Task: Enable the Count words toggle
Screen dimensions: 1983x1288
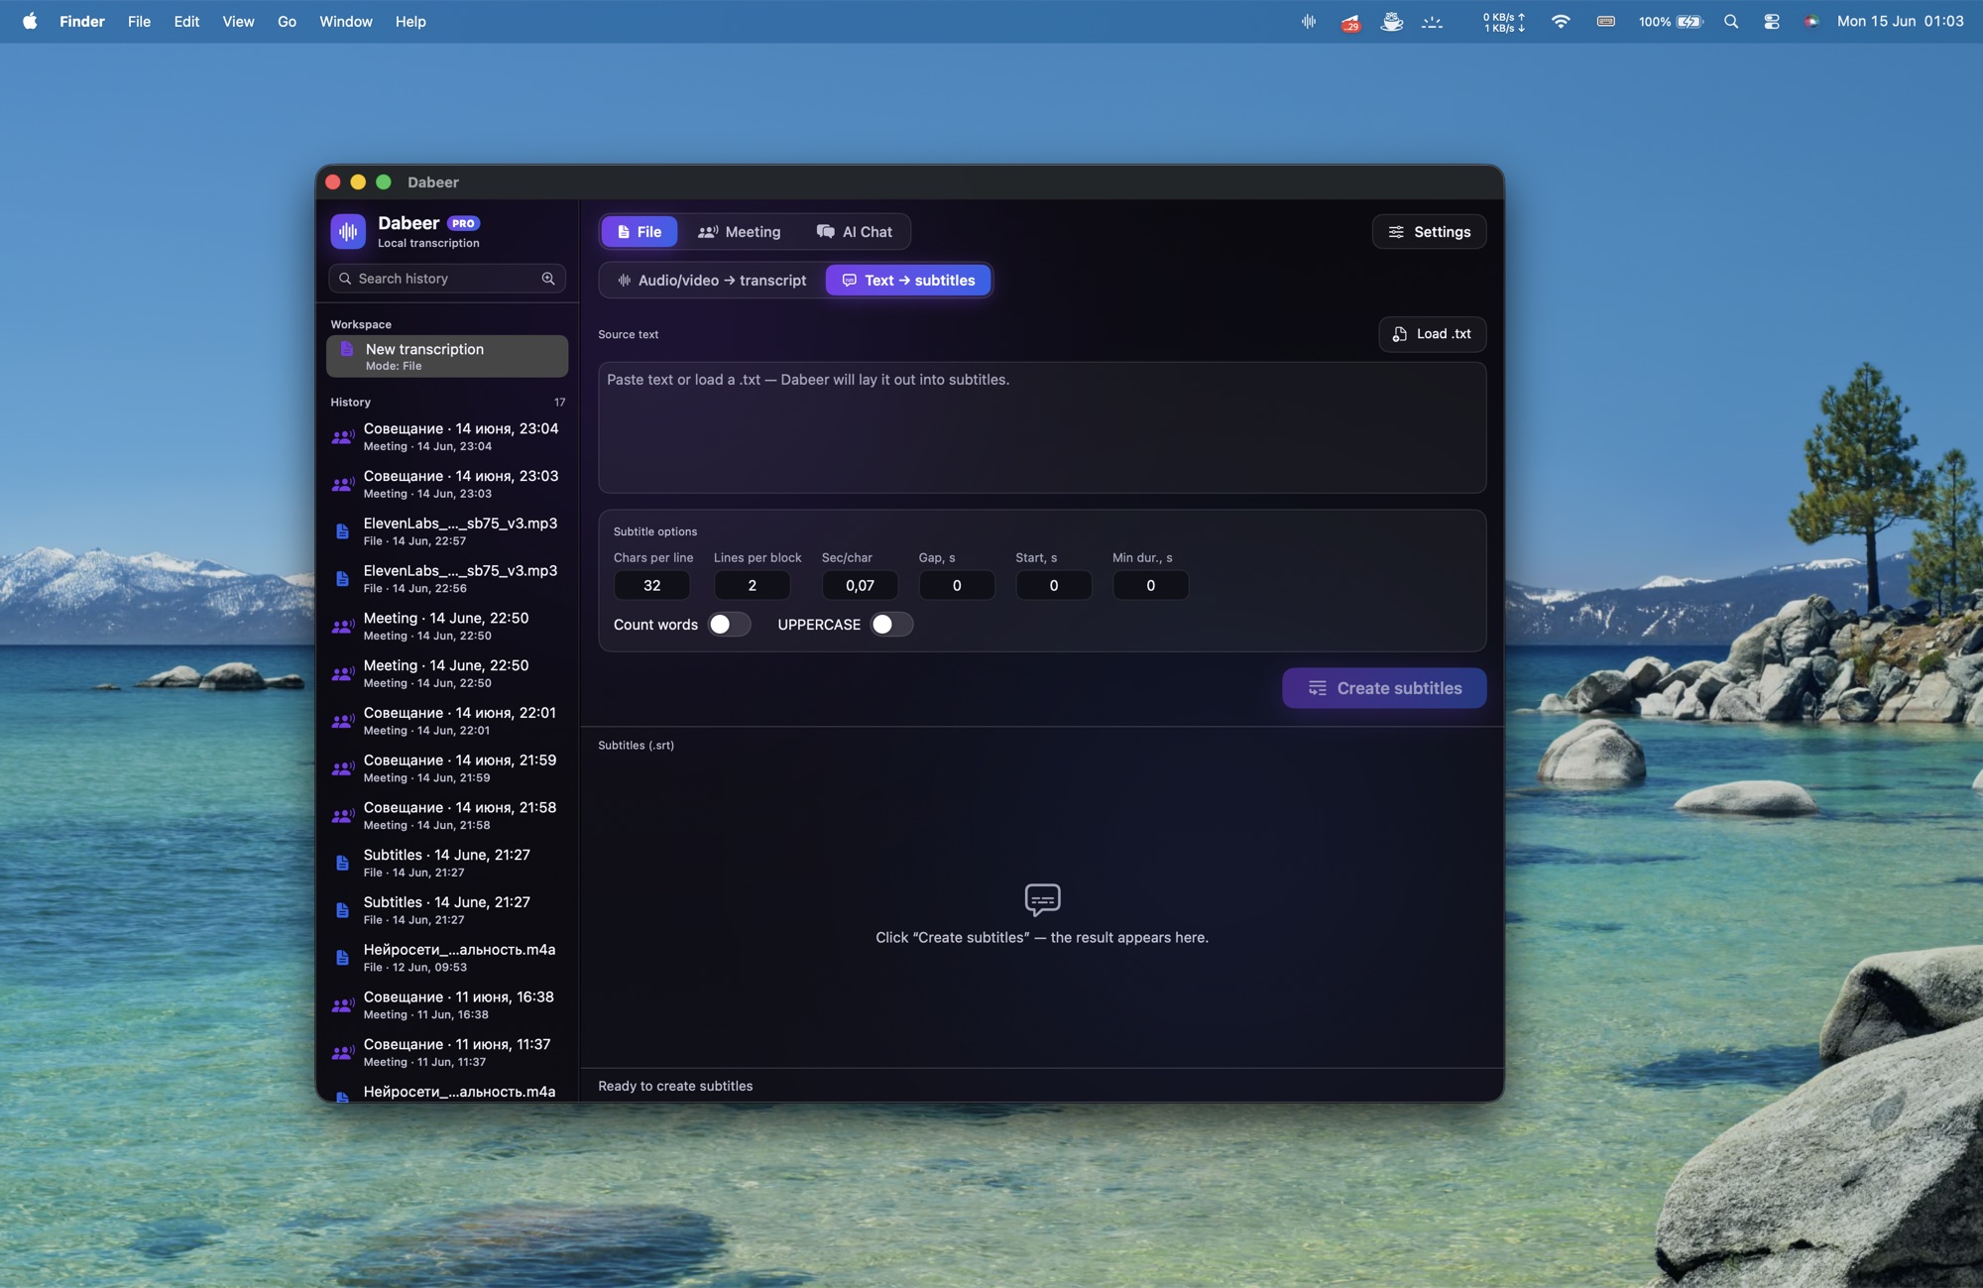Action: pyautogui.click(x=729, y=625)
